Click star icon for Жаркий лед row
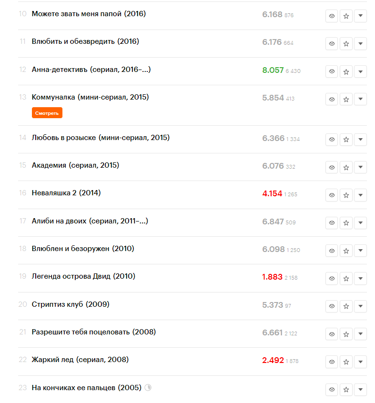 tap(346, 362)
